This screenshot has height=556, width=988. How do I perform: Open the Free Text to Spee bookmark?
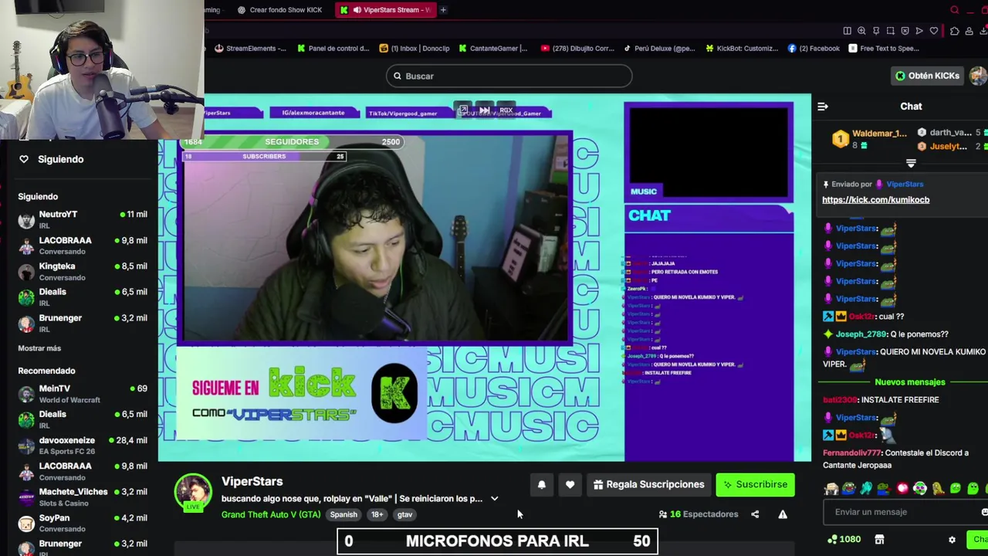[884, 48]
